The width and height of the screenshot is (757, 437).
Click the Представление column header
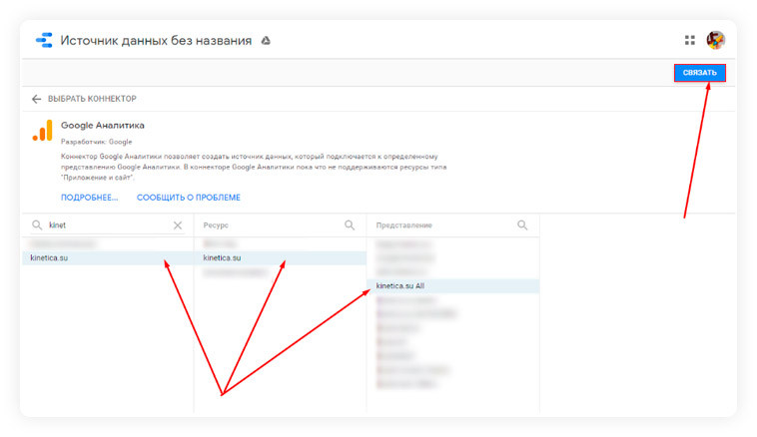[404, 225]
